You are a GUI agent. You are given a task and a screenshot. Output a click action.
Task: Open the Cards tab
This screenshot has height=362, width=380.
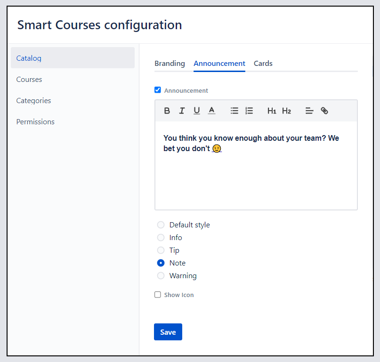pos(263,64)
